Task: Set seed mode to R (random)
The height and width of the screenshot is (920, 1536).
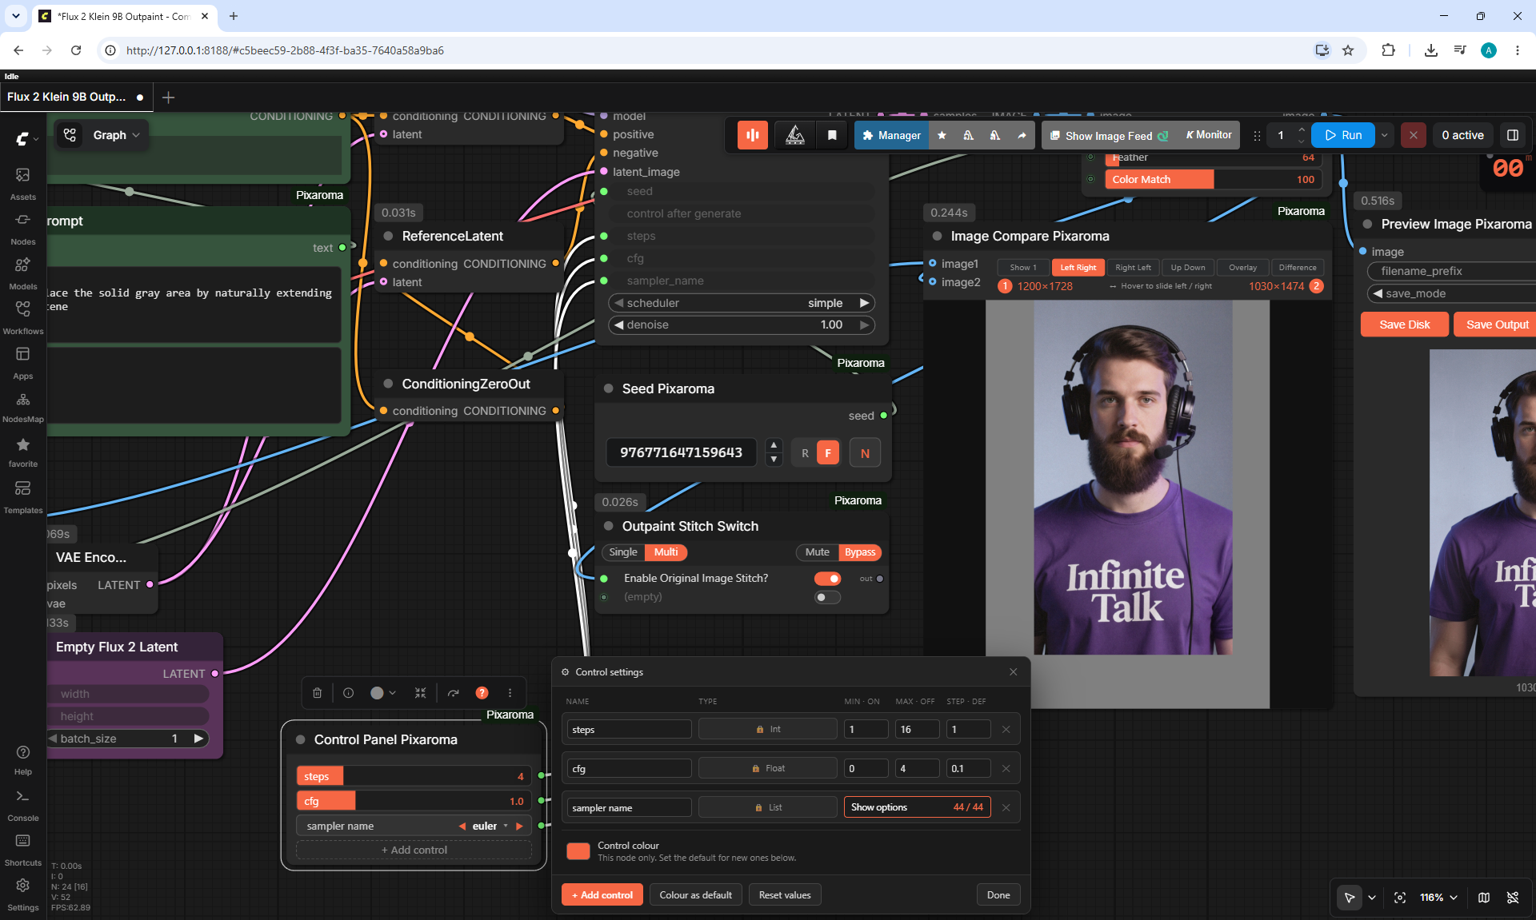Action: click(x=805, y=453)
